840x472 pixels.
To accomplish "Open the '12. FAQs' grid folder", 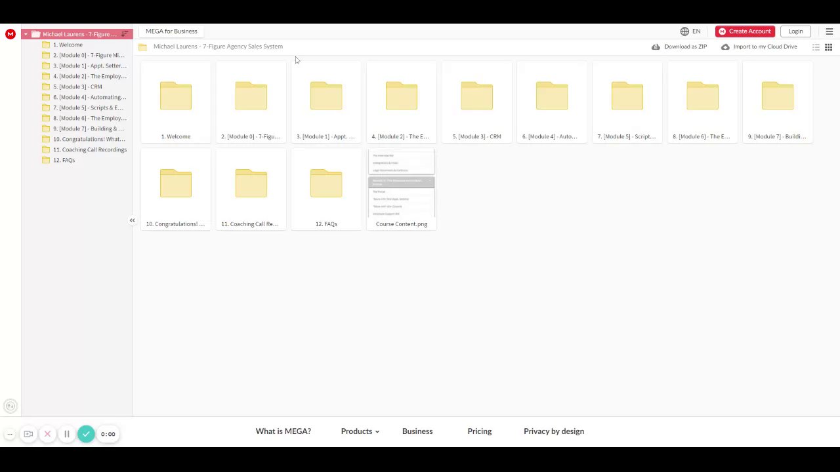I will [x=326, y=189].
